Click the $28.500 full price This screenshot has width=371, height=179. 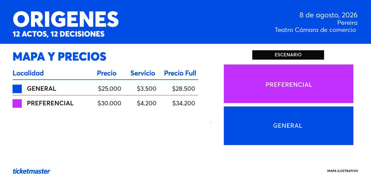click(184, 89)
